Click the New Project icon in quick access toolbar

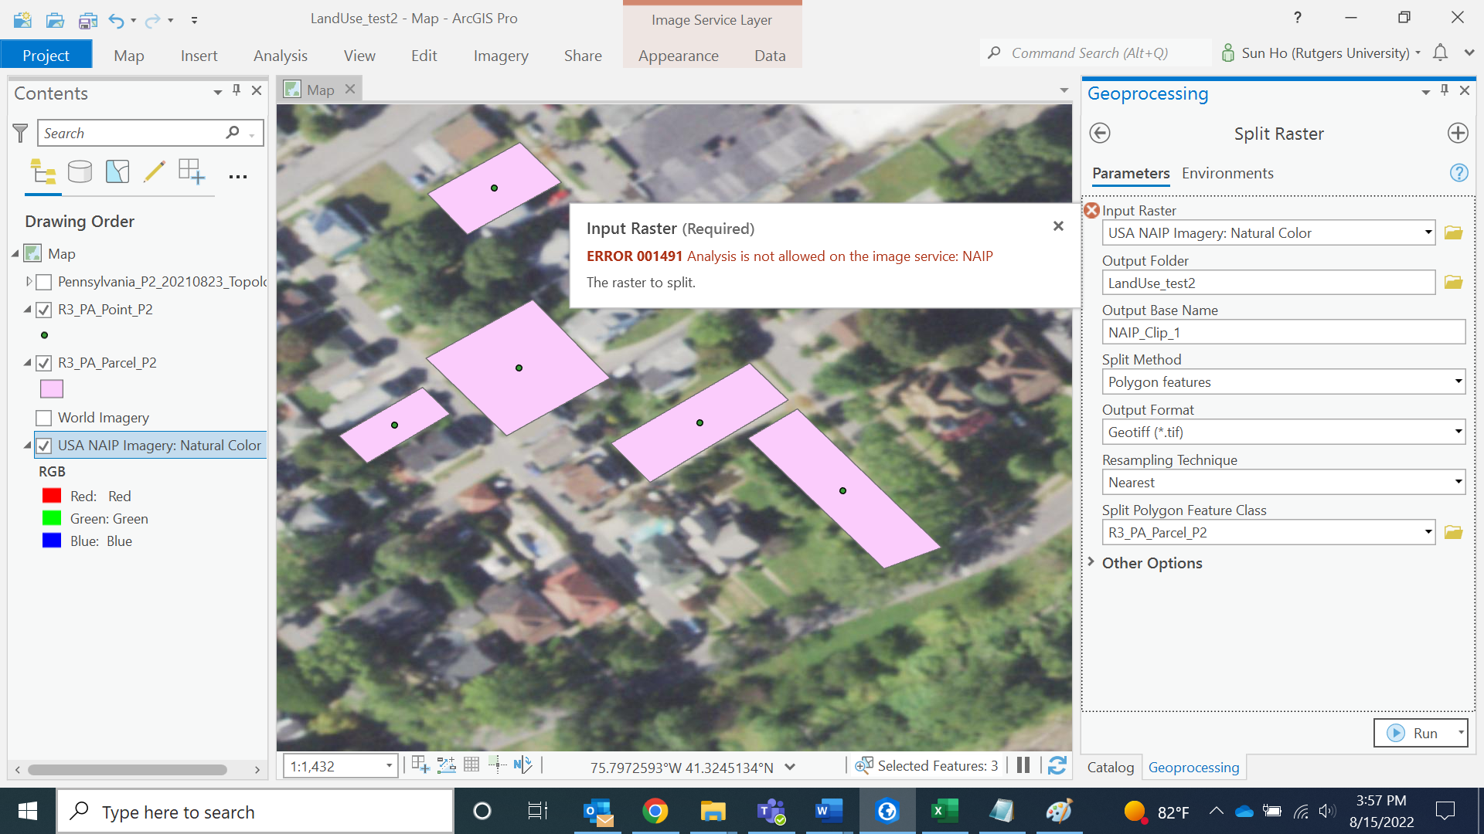pos(22,19)
